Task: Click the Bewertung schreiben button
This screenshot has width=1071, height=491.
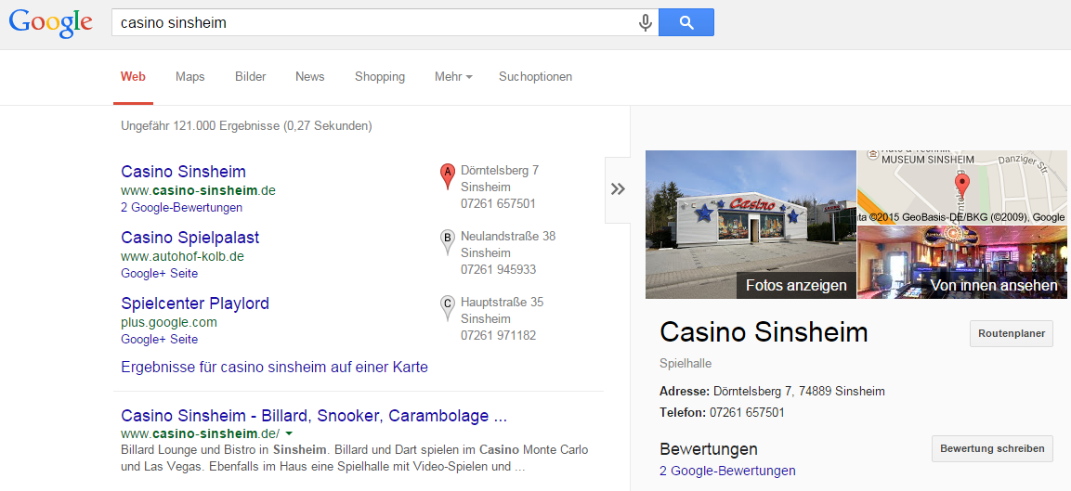Action: coord(992,448)
